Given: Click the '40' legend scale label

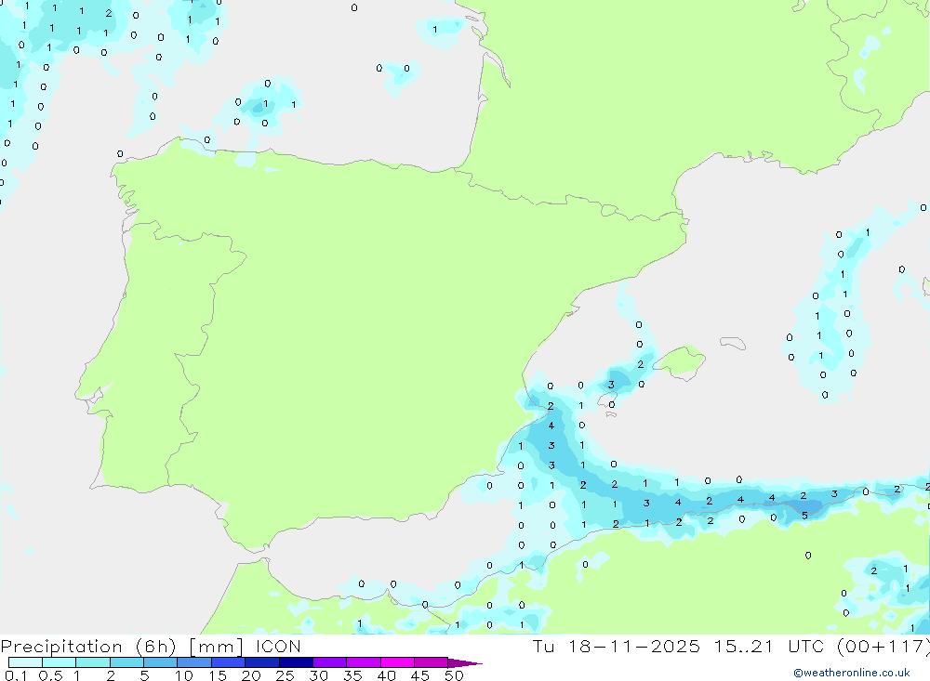Looking at the screenshot, I should [x=386, y=675].
